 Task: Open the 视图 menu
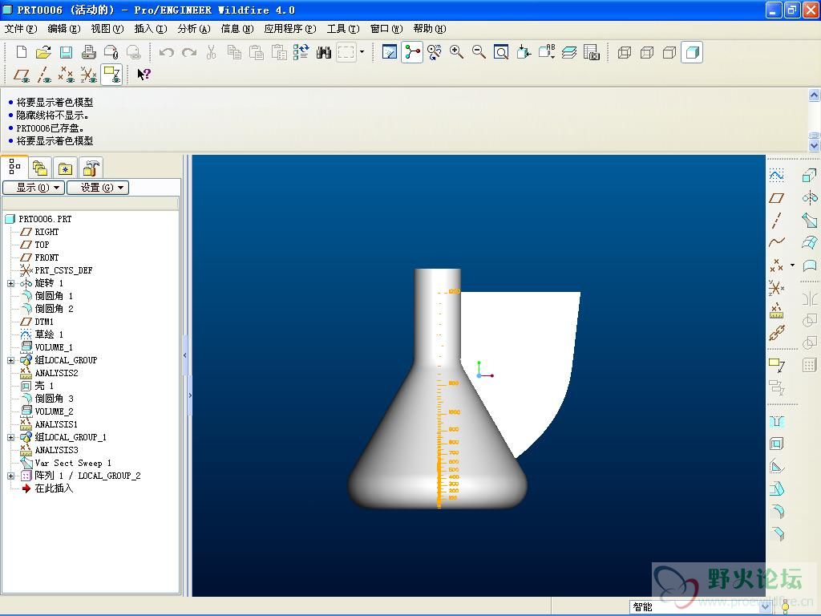point(107,29)
